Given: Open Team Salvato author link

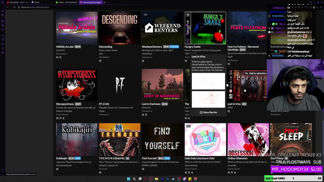Looking at the screenshot, I should (x=191, y=166).
